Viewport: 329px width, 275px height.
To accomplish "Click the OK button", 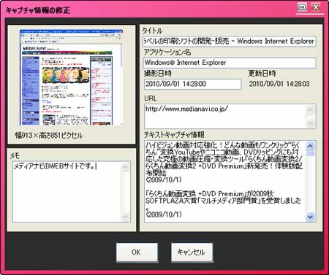I will 137,252.
